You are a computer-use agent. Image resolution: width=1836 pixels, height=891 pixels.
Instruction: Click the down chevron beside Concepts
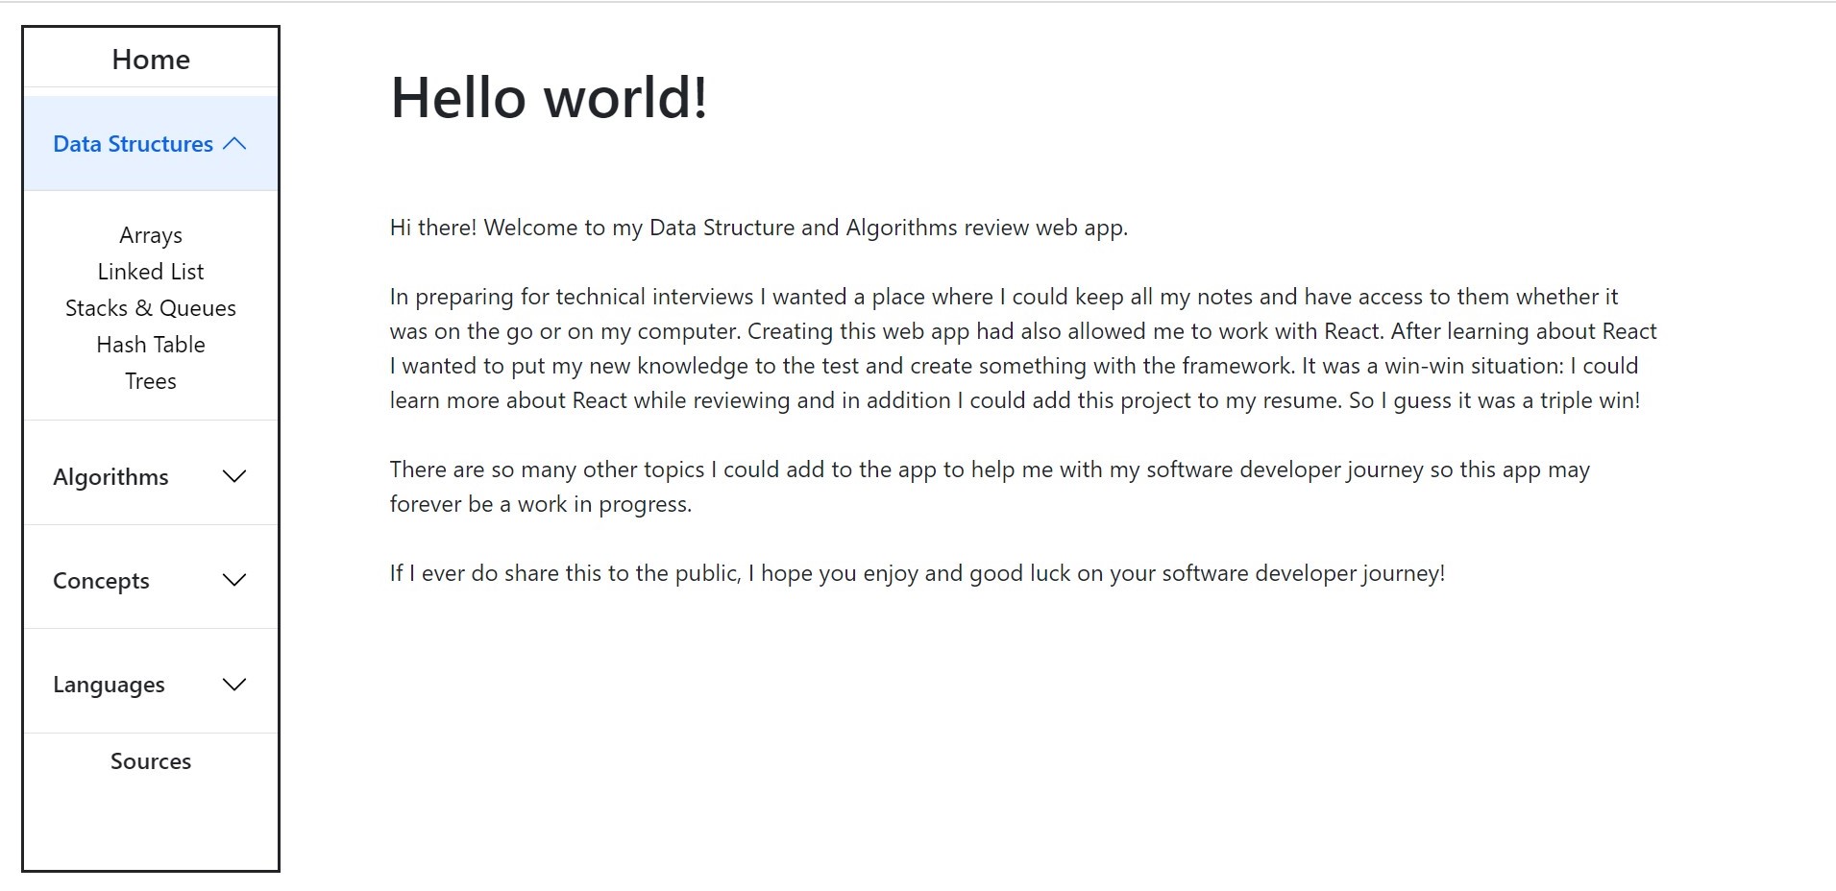click(x=234, y=580)
